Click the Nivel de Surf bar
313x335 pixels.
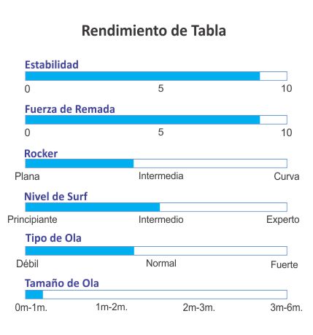(156, 207)
